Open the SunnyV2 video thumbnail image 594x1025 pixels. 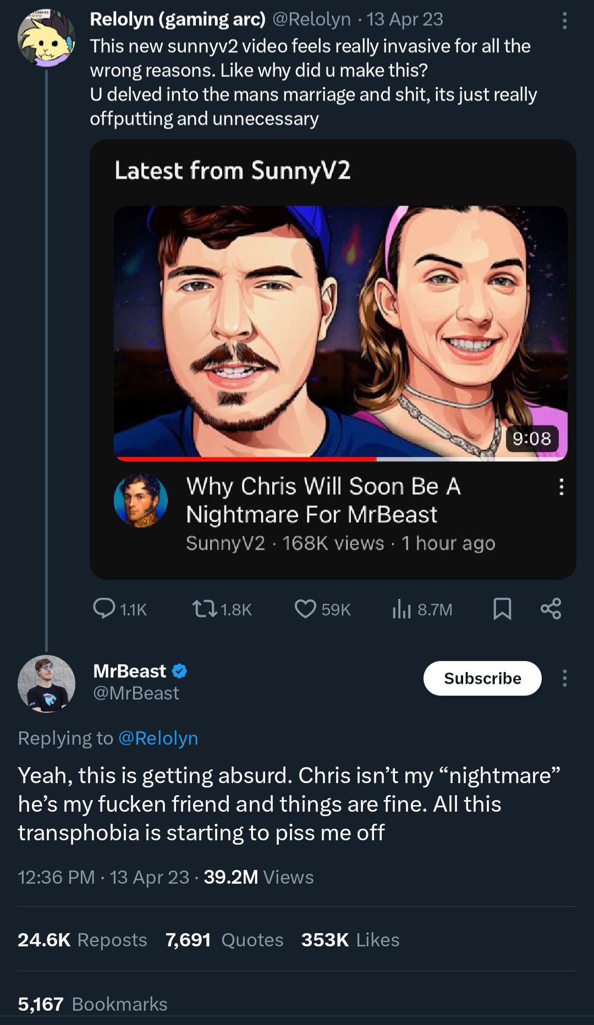point(340,333)
